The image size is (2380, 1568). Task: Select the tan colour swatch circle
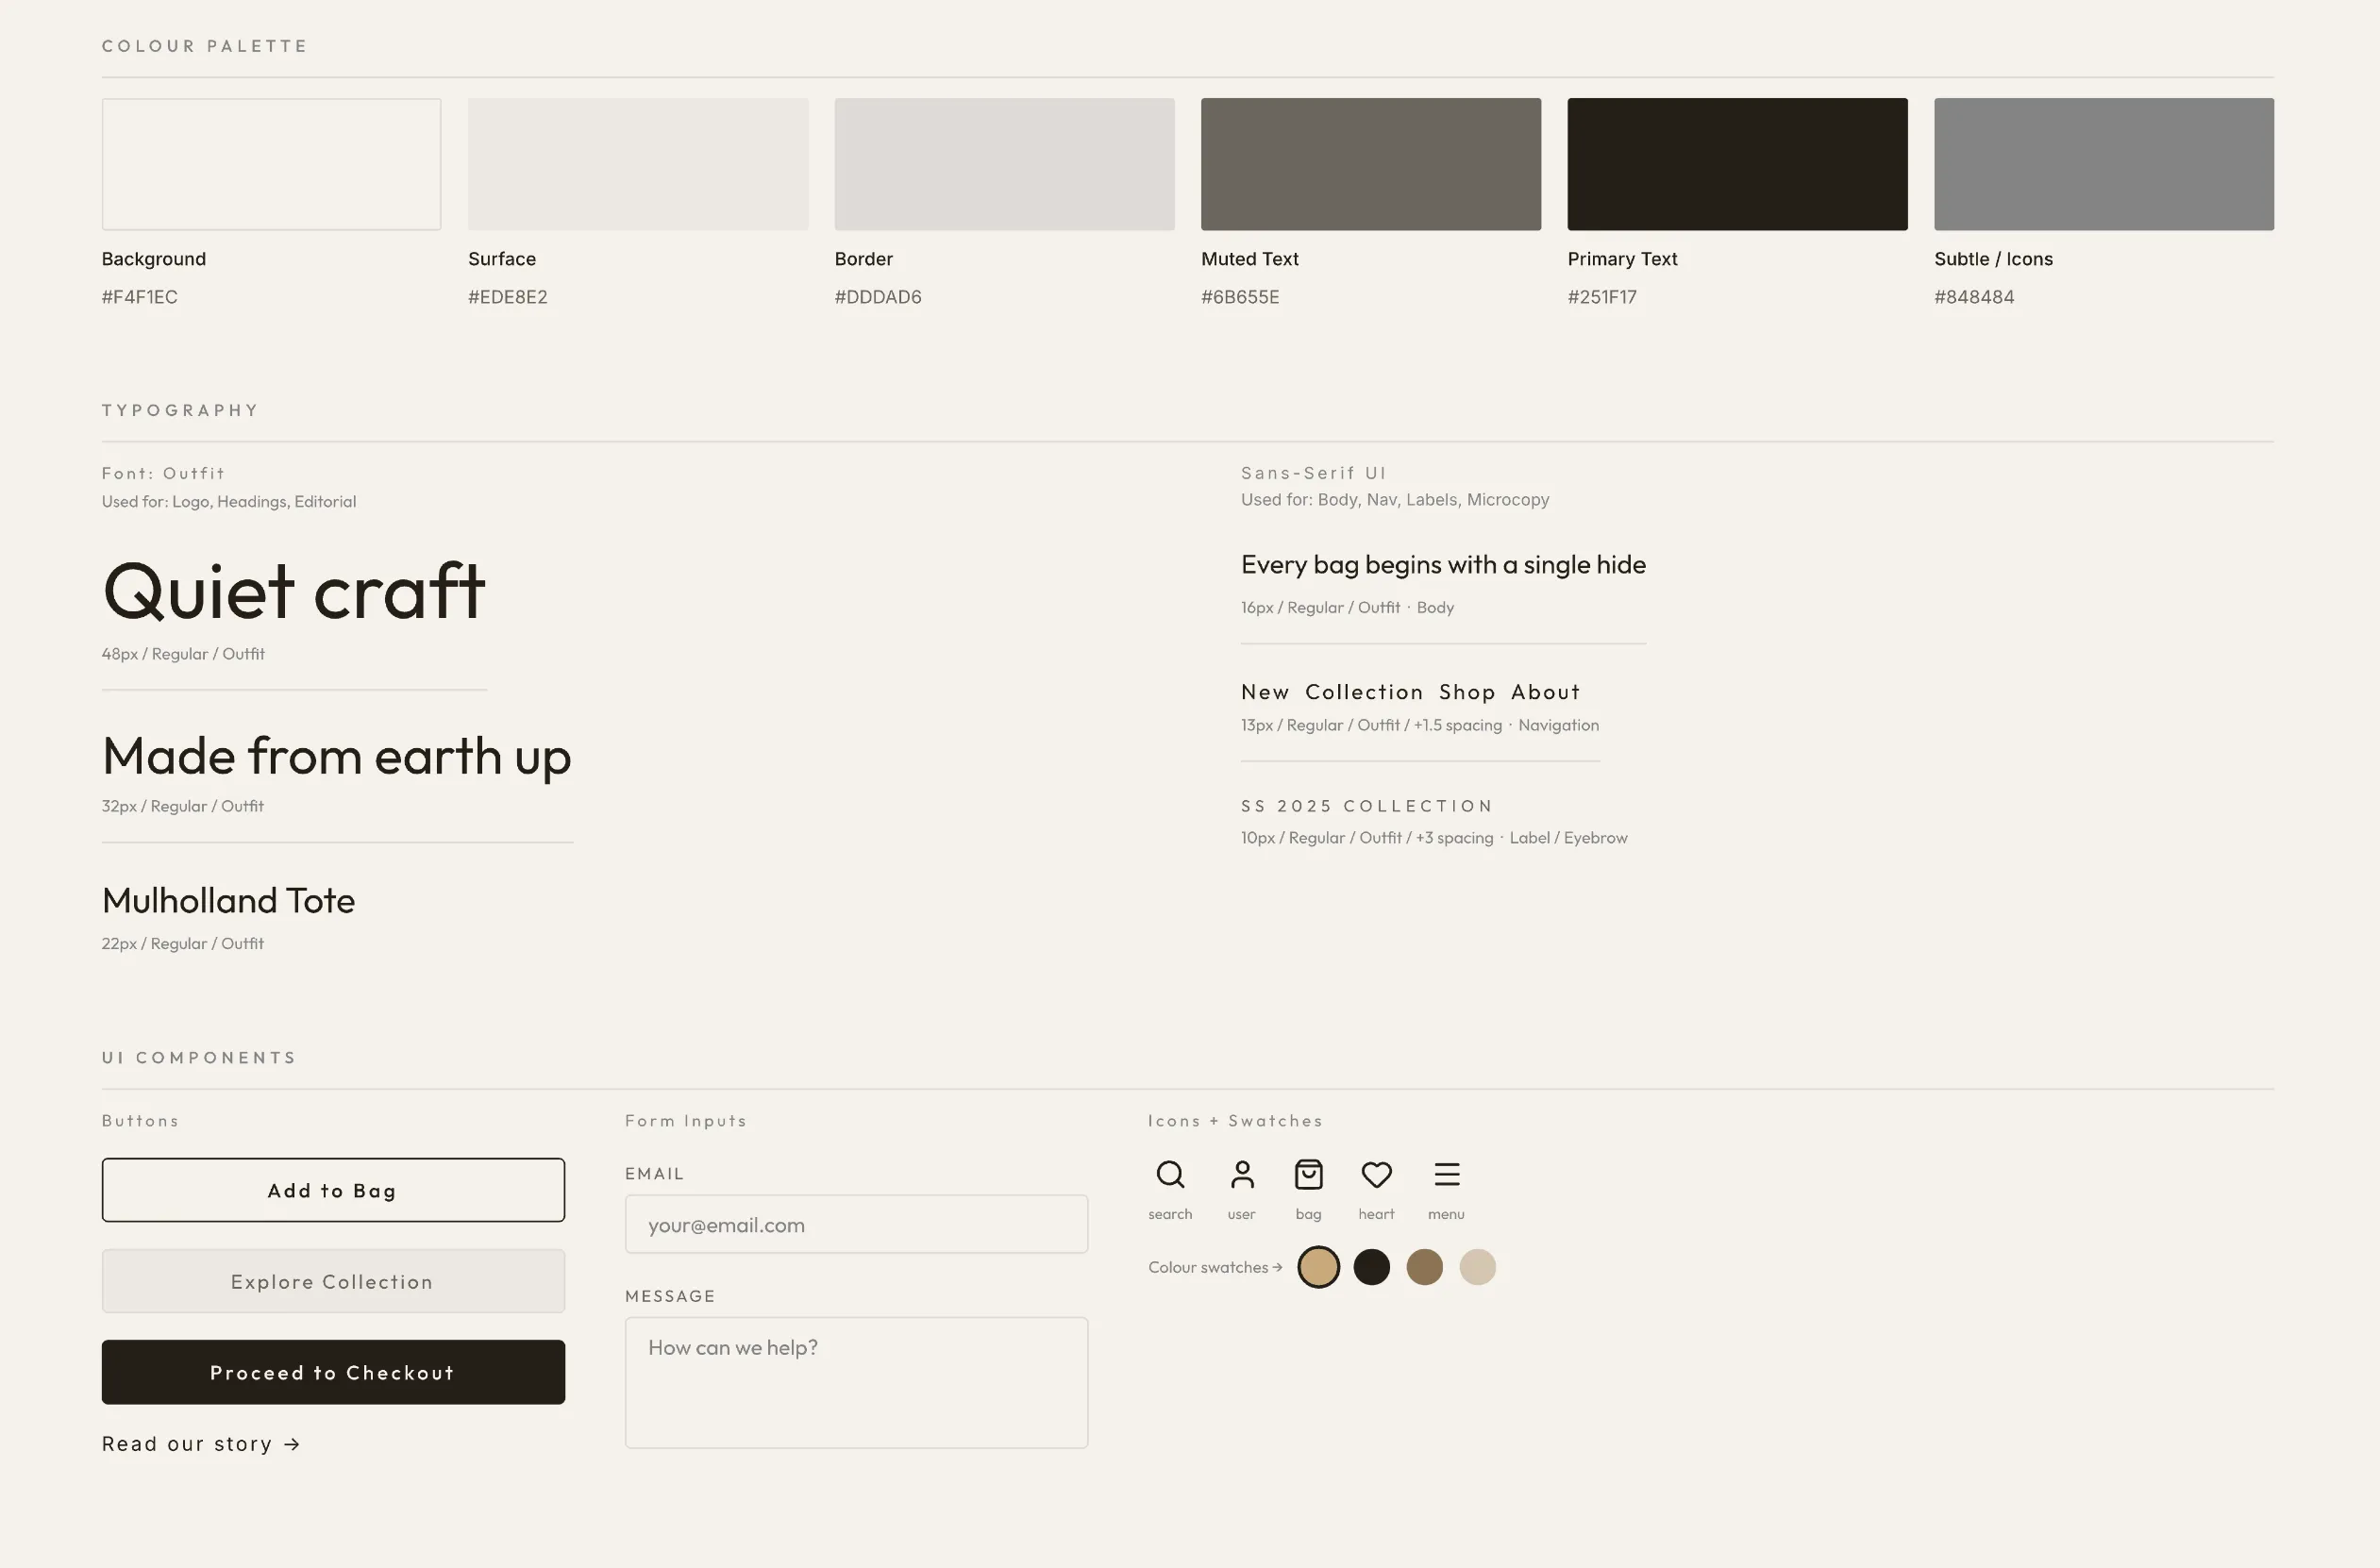[x=1319, y=1266]
